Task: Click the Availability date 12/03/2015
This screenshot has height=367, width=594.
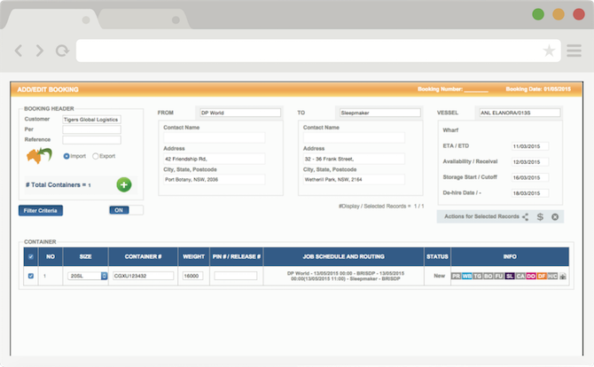Action: click(530, 162)
